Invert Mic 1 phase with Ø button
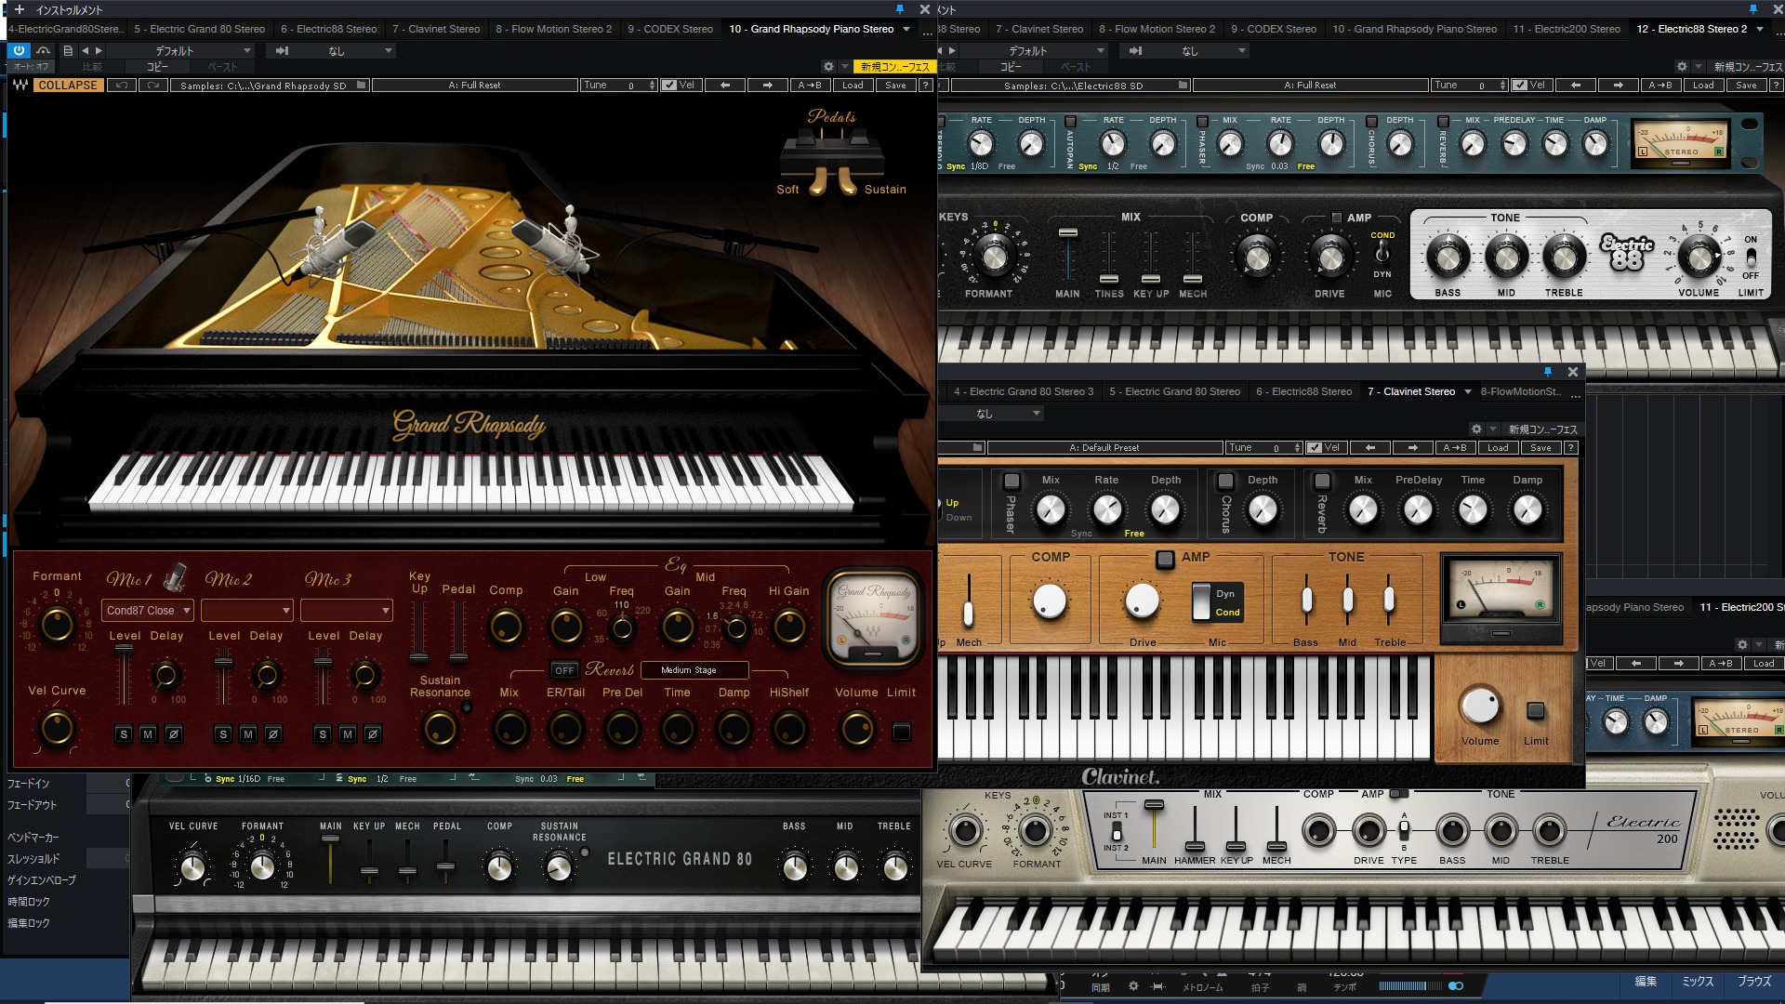Screen dimensions: 1785x1004 [173, 734]
